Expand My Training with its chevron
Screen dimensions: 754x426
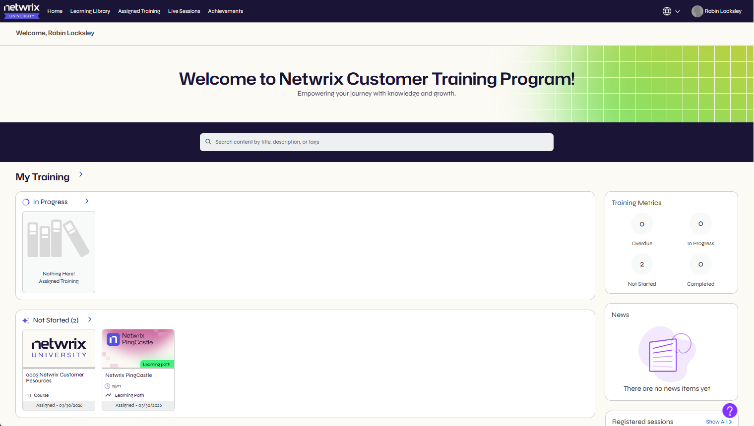(80, 174)
